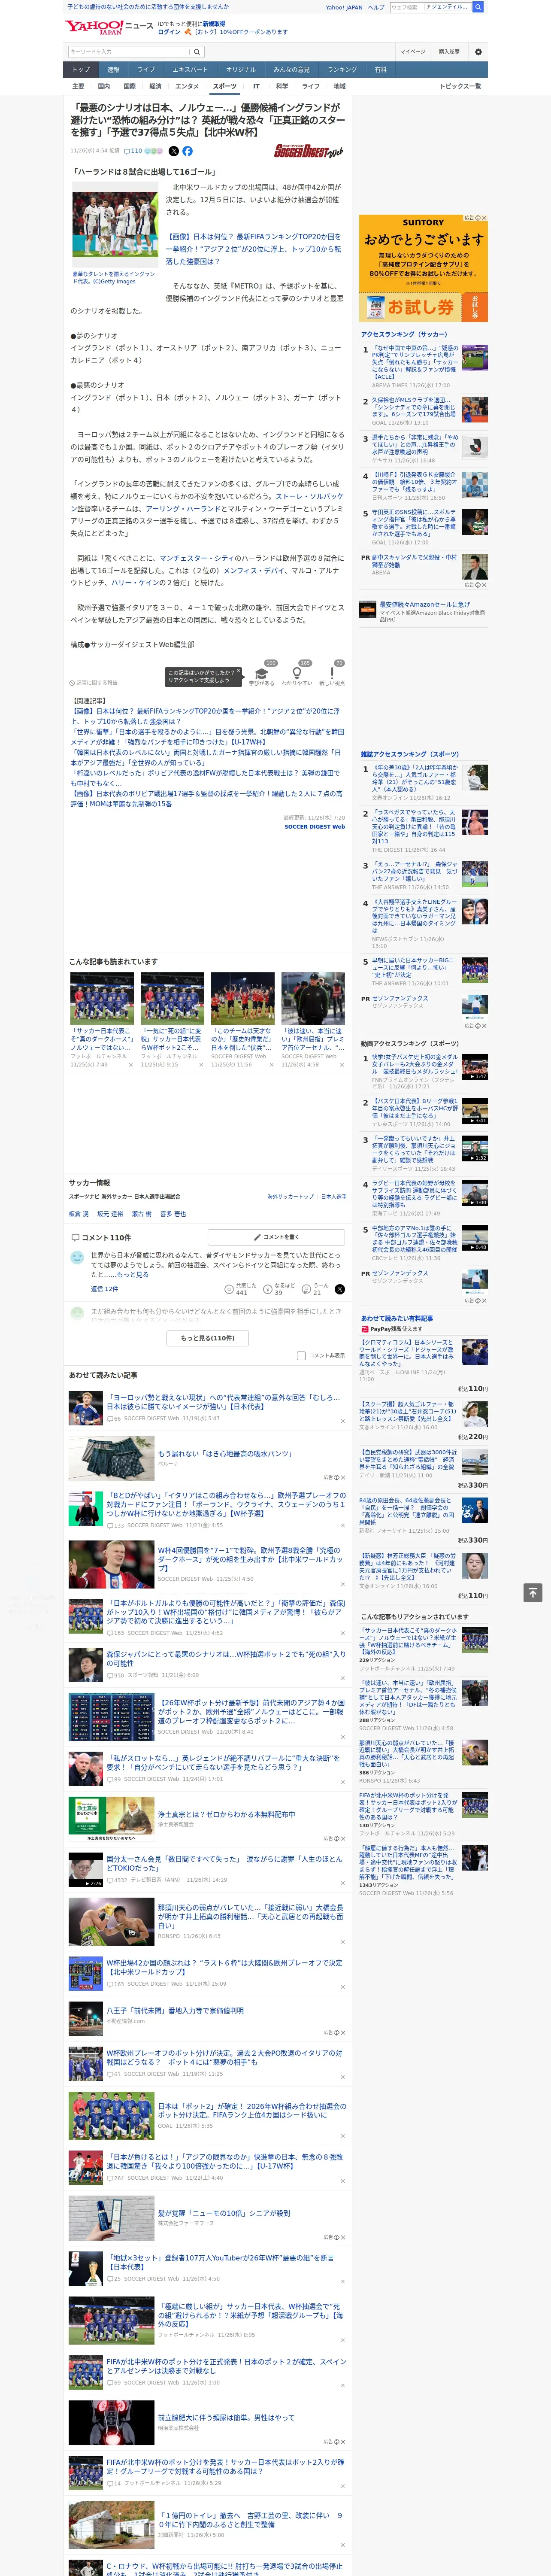Share article on Facebook icon
Screen dimensions: 551x2576
tap(187, 151)
